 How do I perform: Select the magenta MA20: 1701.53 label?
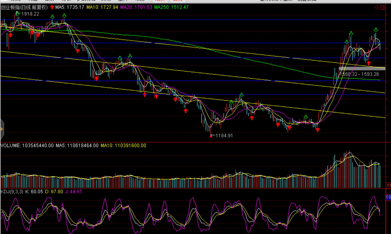coord(136,7)
